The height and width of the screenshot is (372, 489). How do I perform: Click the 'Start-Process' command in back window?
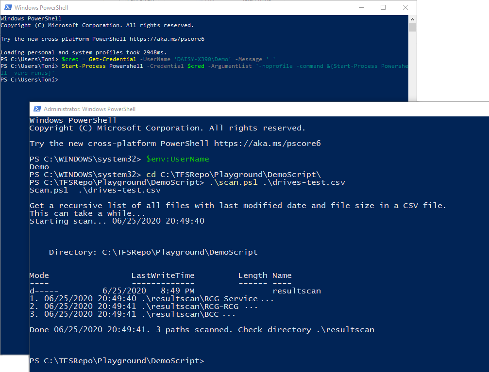tap(84, 66)
